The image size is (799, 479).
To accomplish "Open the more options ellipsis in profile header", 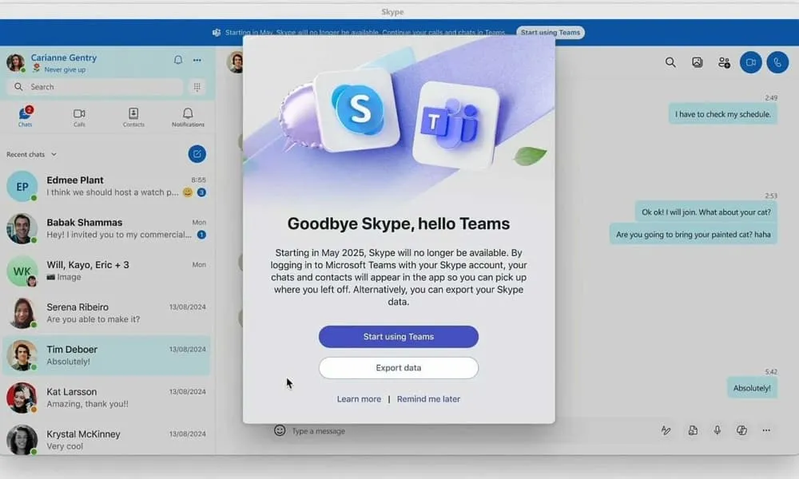I will (x=197, y=60).
